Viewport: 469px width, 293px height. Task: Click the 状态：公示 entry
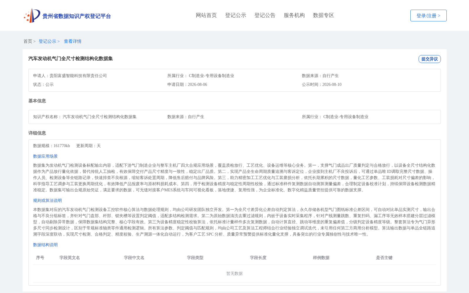(43, 84)
